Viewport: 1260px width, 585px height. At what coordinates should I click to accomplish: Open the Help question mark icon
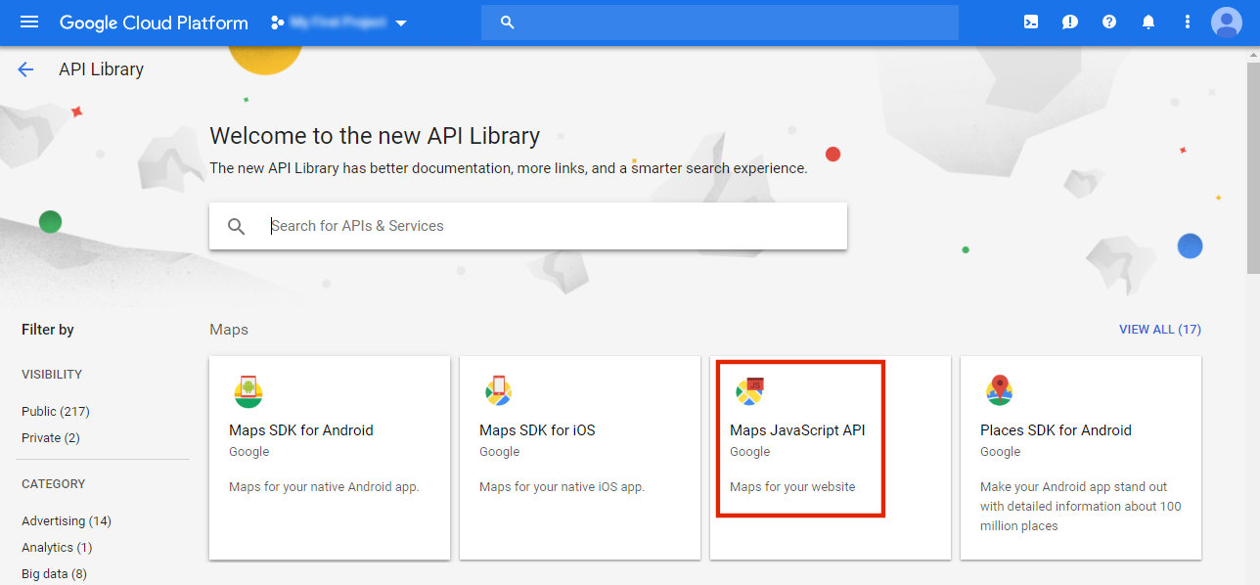coord(1109,22)
